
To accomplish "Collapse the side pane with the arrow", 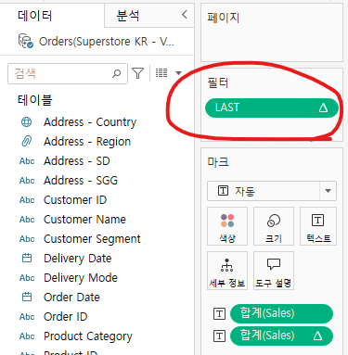I will click(185, 14).
